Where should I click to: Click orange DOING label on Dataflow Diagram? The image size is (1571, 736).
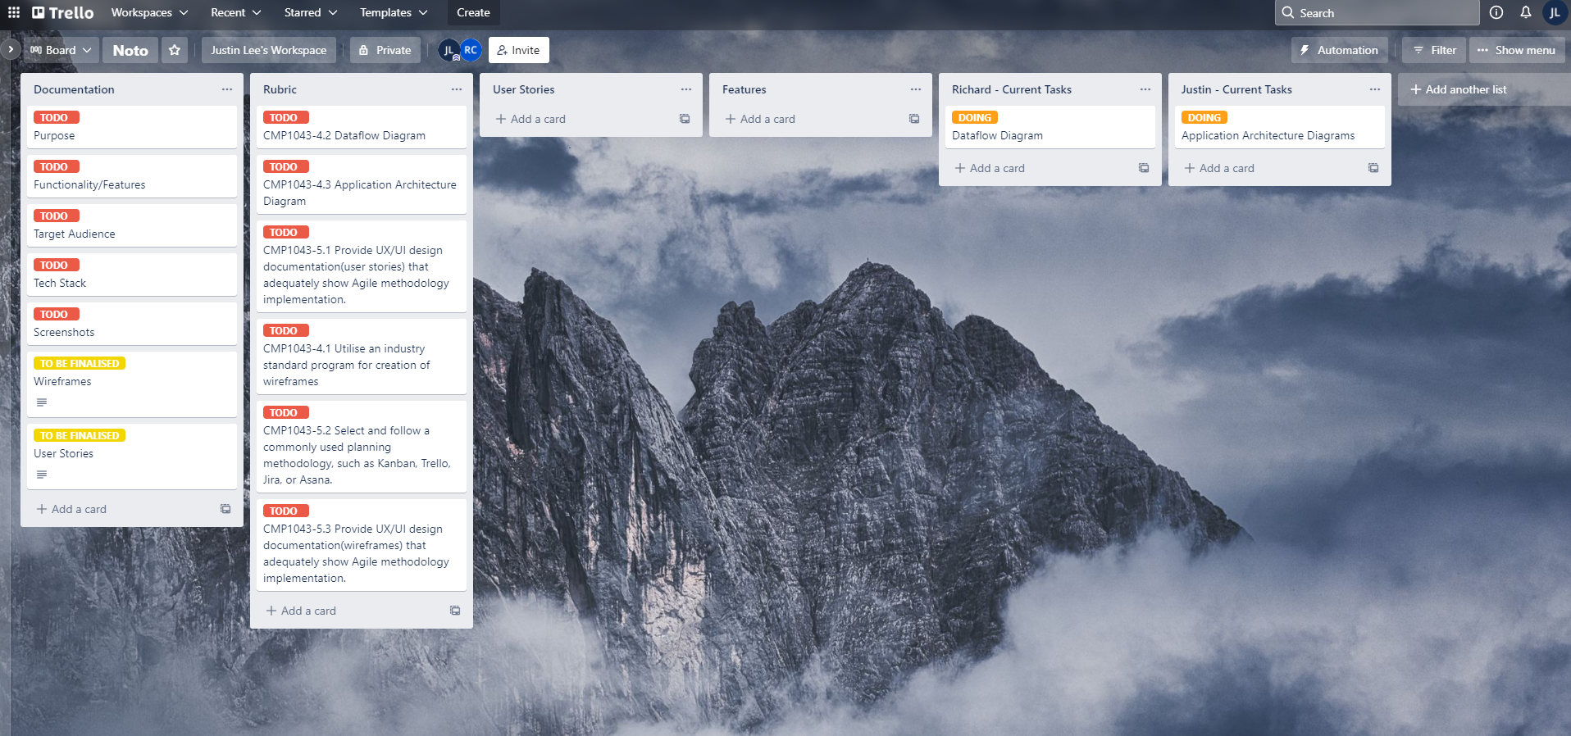pyautogui.click(x=975, y=117)
